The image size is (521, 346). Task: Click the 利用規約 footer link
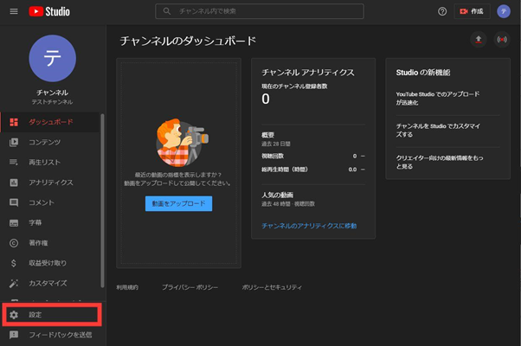point(127,287)
